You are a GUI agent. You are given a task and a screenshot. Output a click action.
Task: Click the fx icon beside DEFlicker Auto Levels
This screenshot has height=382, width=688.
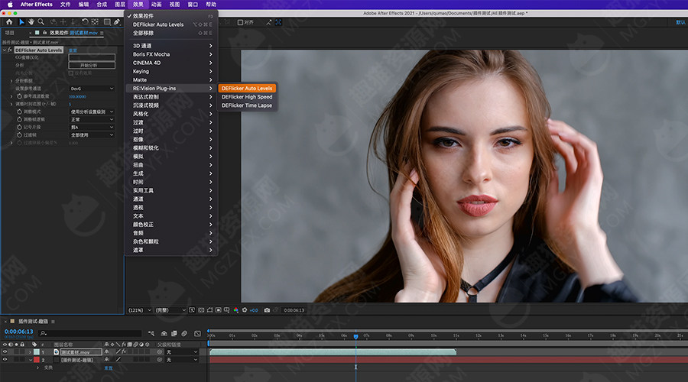coord(10,50)
